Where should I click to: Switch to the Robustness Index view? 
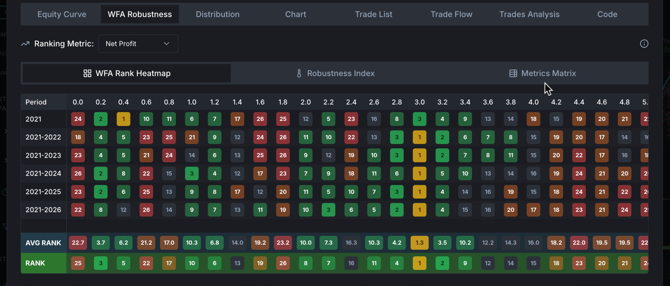click(x=335, y=73)
